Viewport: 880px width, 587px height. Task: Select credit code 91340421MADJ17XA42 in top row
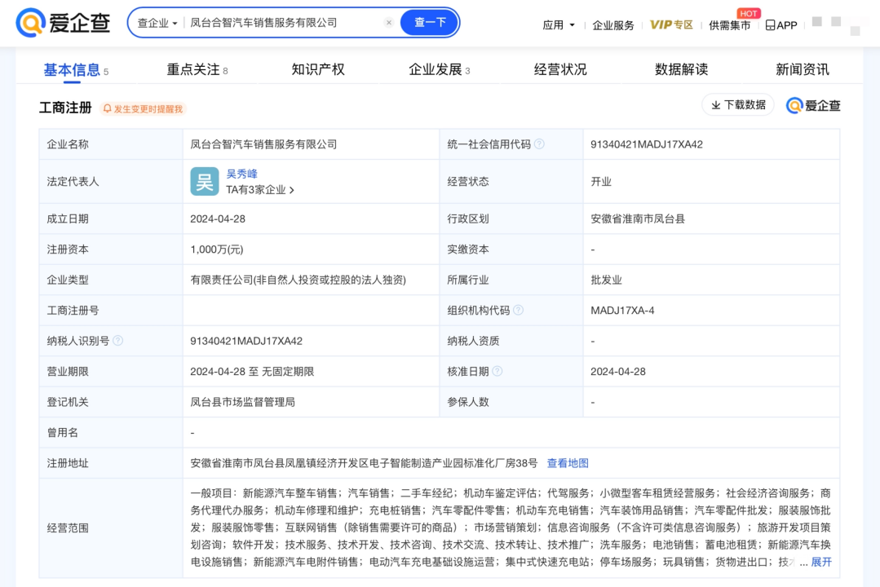click(647, 144)
